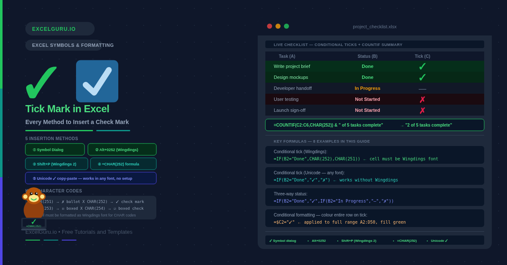This screenshot has width=507, height=265.
Task: Click the large green check mark graphic
Action: point(40,83)
